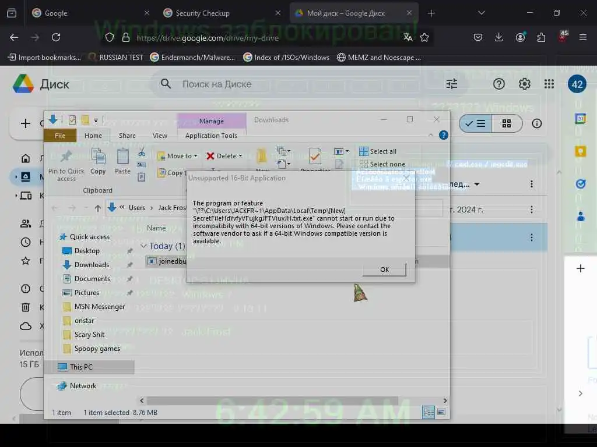Switch to the Home ribbon tab
This screenshot has width=597, height=447.
click(93, 136)
